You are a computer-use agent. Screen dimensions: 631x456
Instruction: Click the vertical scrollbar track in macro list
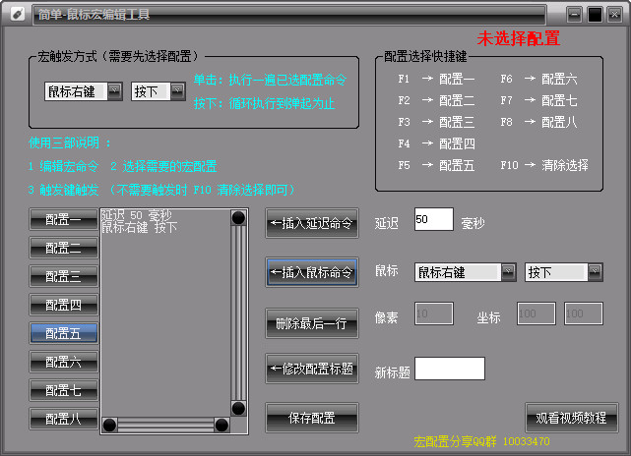[238, 313]
